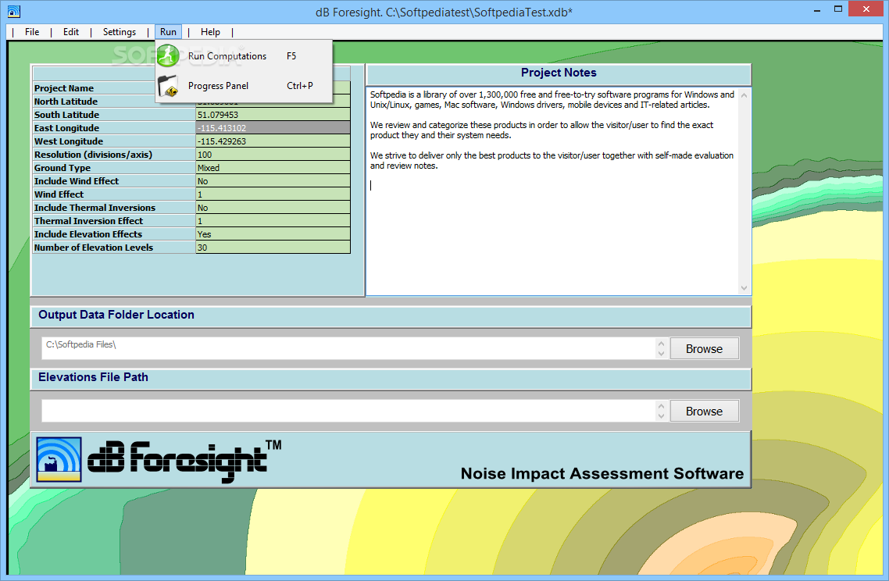The height and width of the screenshot is (581, 889).
Task: Click the North Latitude label
Action: pyautogui.click(x=66, y=102)
